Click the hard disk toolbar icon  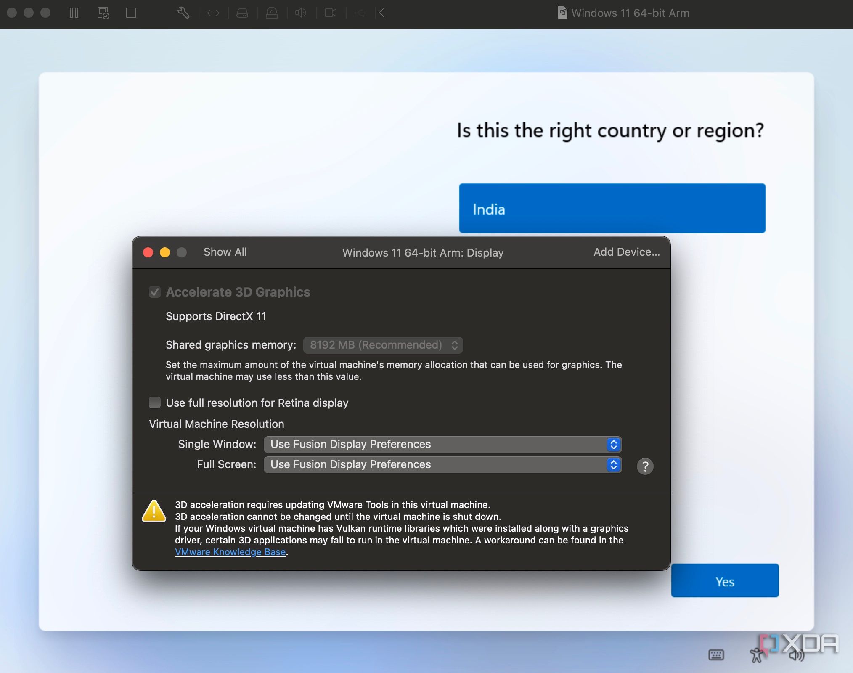[242, 13]
